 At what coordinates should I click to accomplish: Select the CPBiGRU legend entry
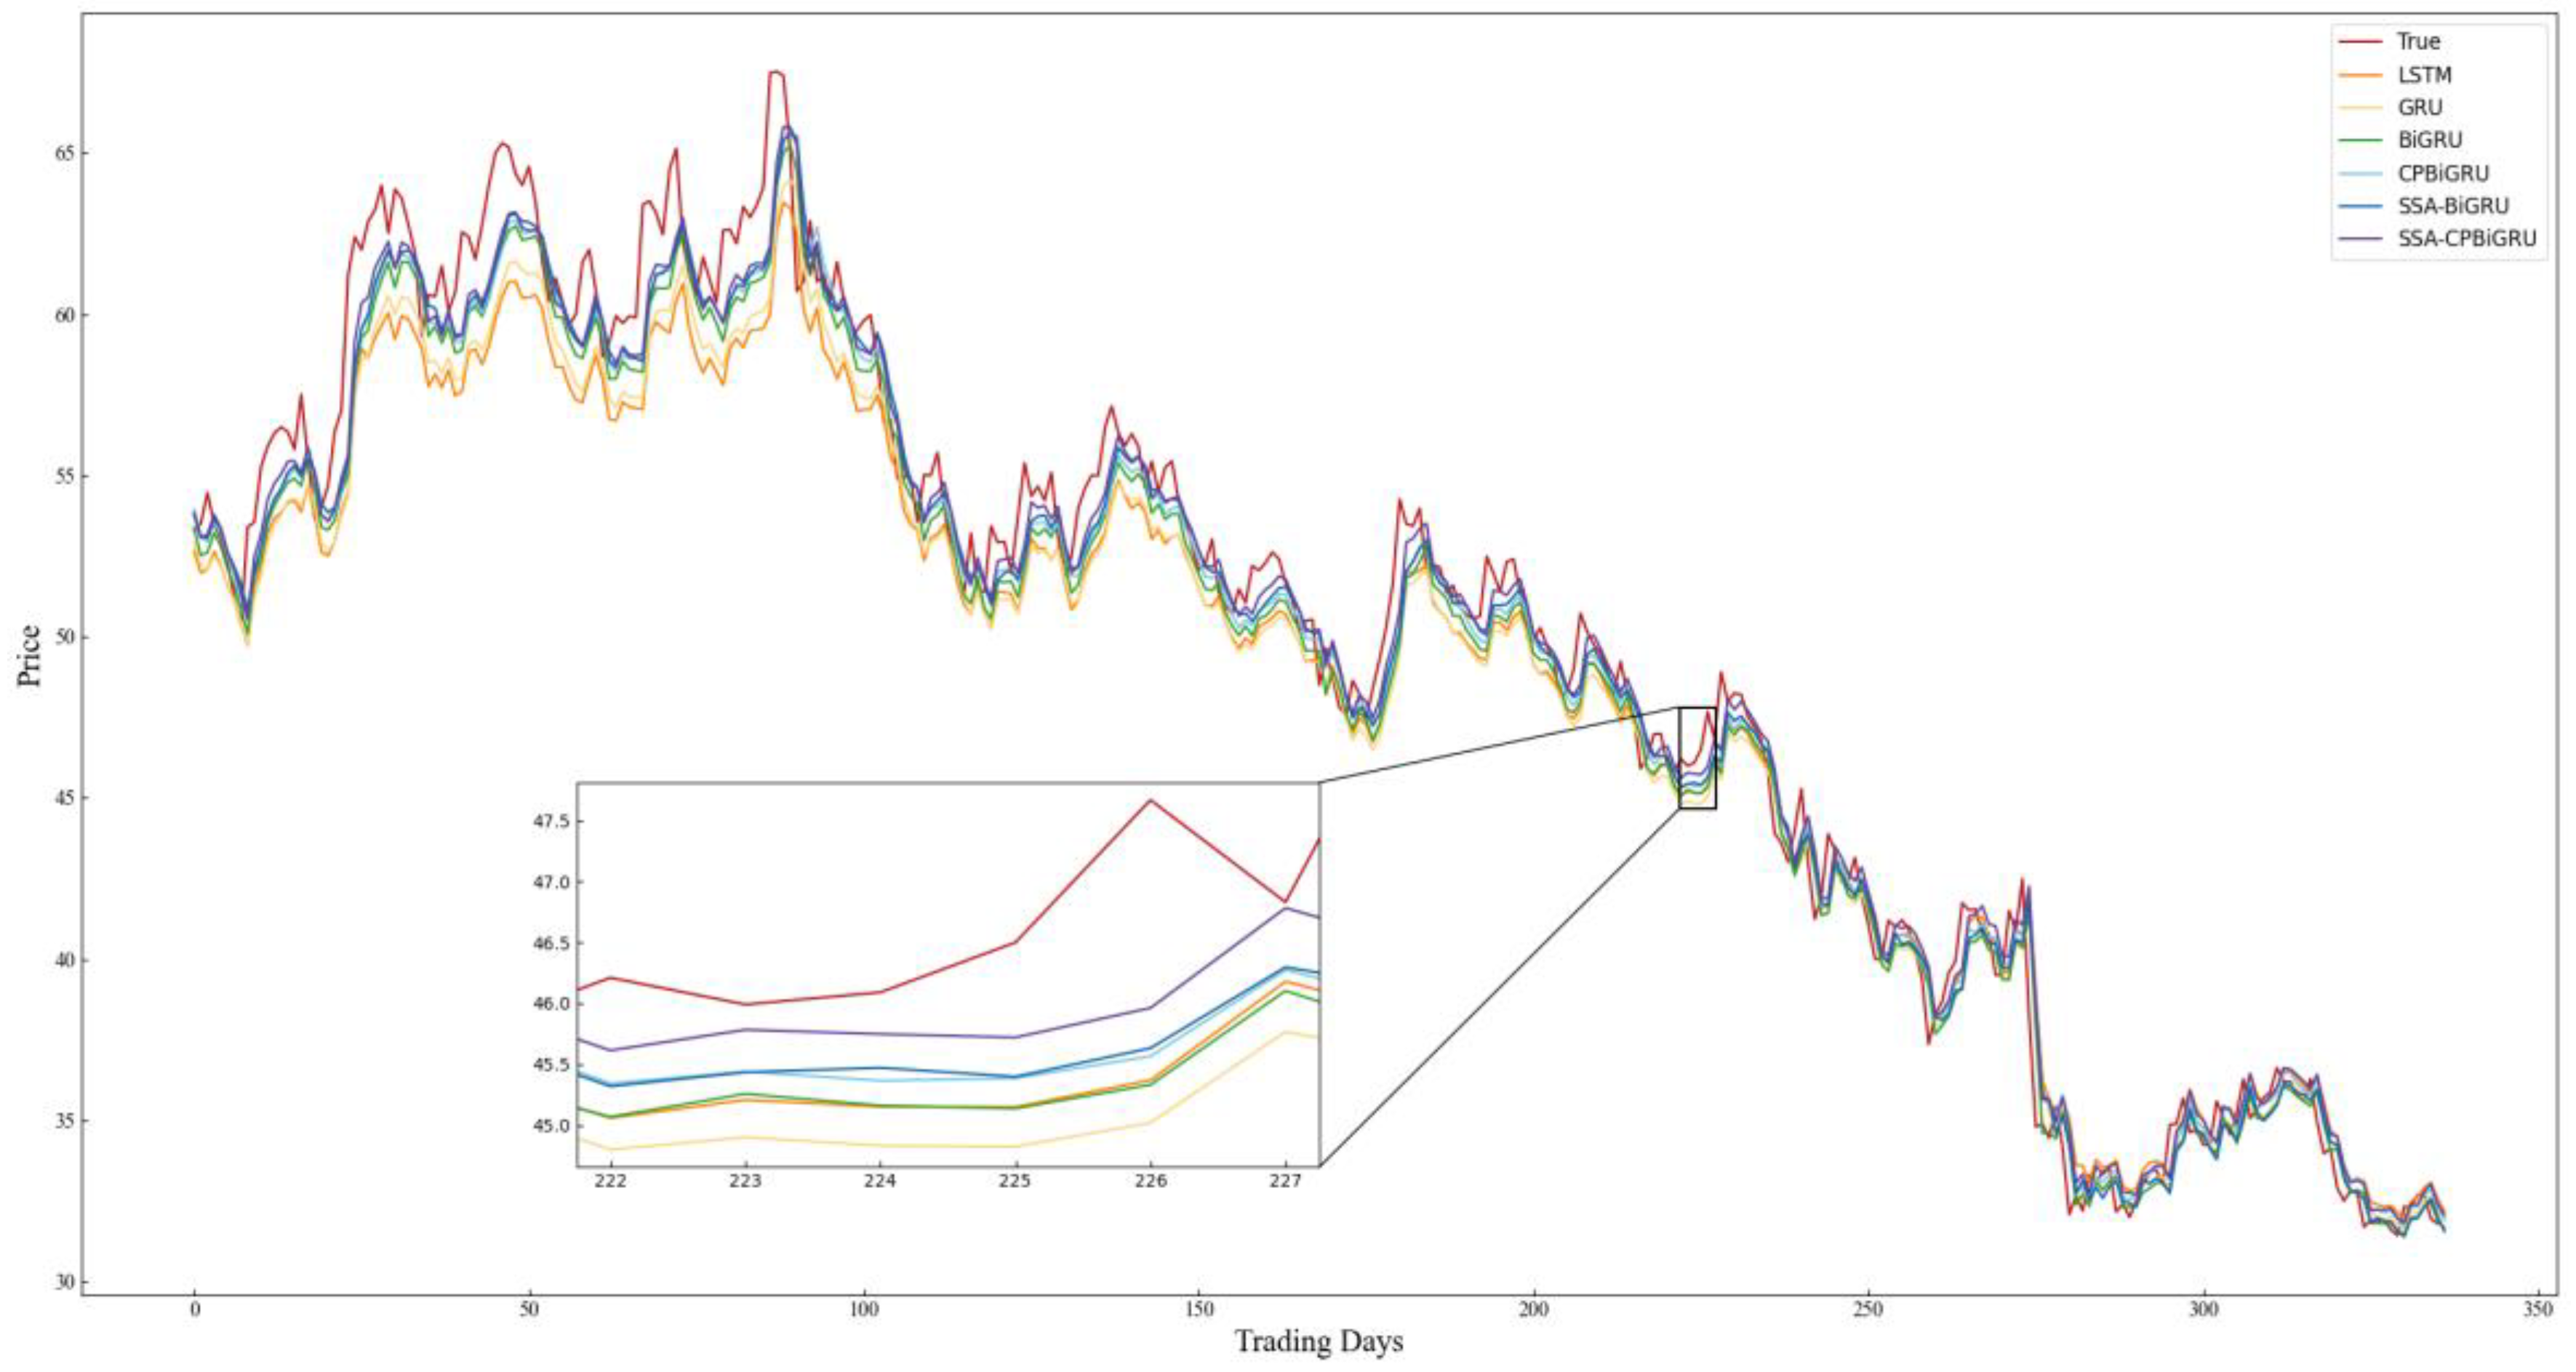(x=2442, y=173)
